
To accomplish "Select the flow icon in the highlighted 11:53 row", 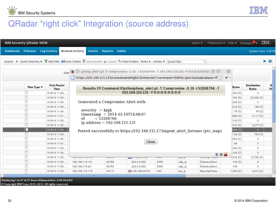I will 27,130.
